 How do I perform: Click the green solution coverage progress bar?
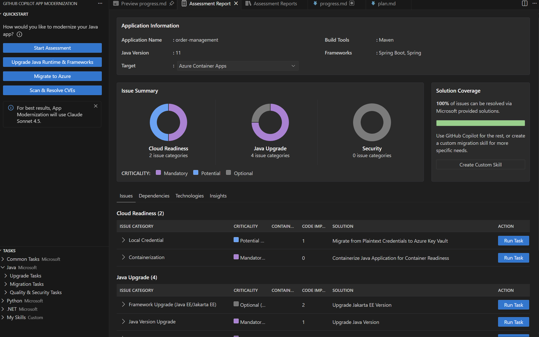click(480, 123)
